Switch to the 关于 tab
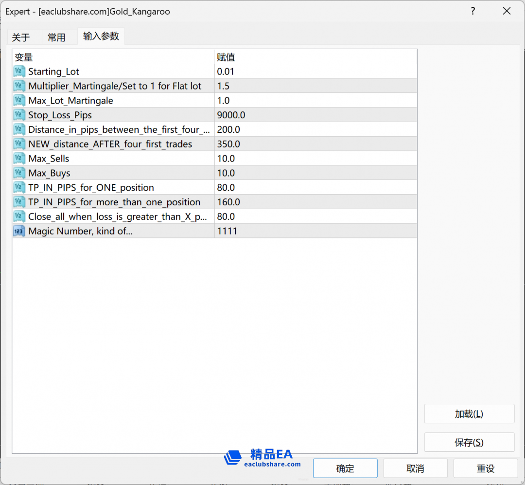This screenshot has height=485, width=525. click(x=21, y=37)
